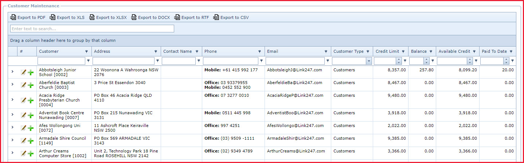Image resolution: width=524 pixels, height=163 pixels.
Task: Edit Abbotsleigh Junior School with pencil icon
Action: (23, 72)
